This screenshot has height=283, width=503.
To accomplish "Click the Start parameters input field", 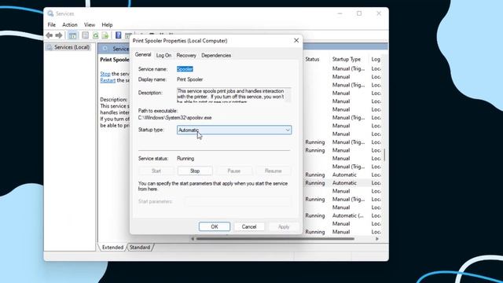I will coord(237,201).
